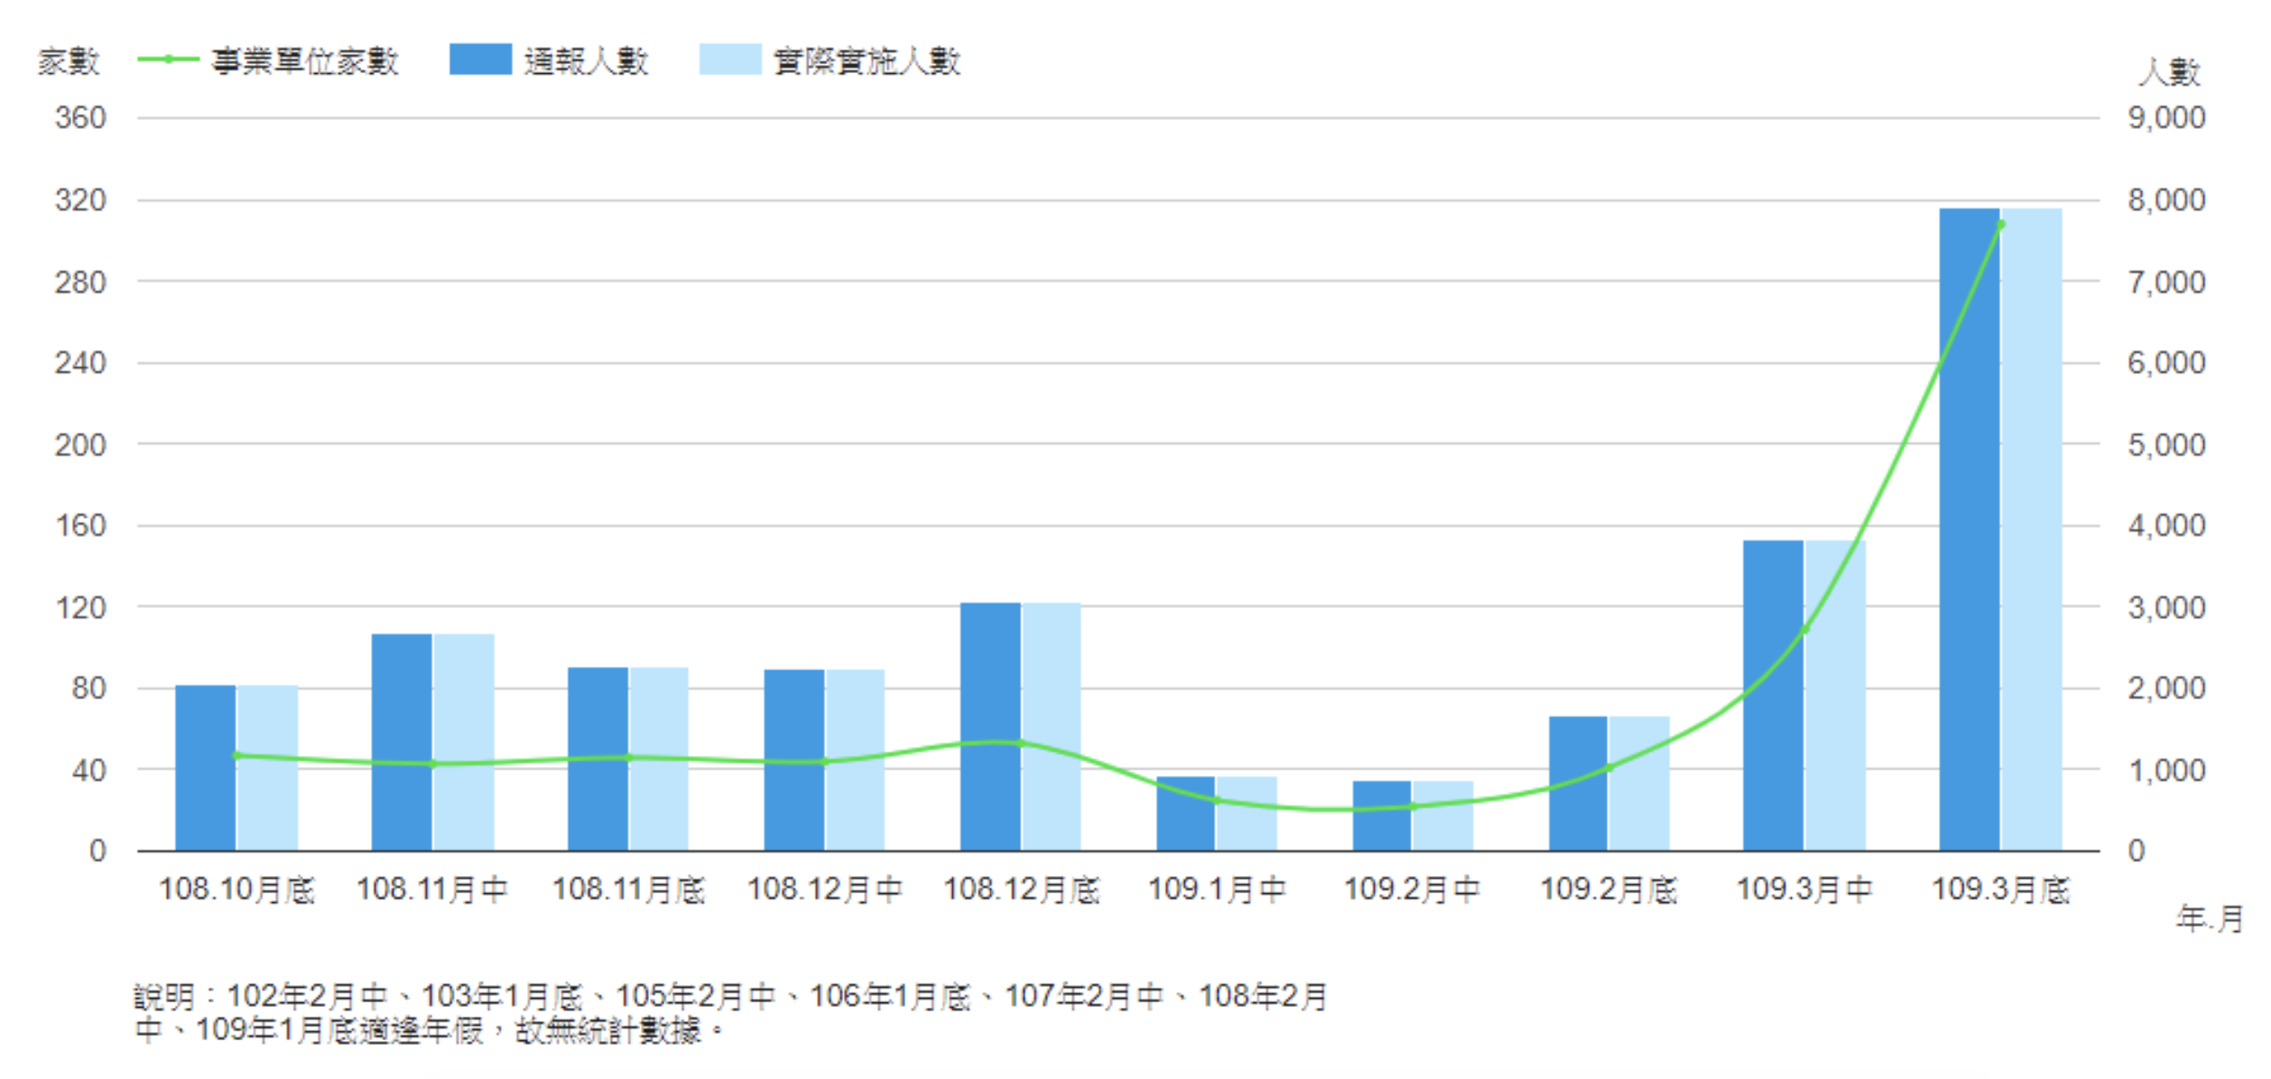Screen dimensions: 2271x1079
Task: Click the 109.1月中 x-axis label
Action: point(1217,890)
